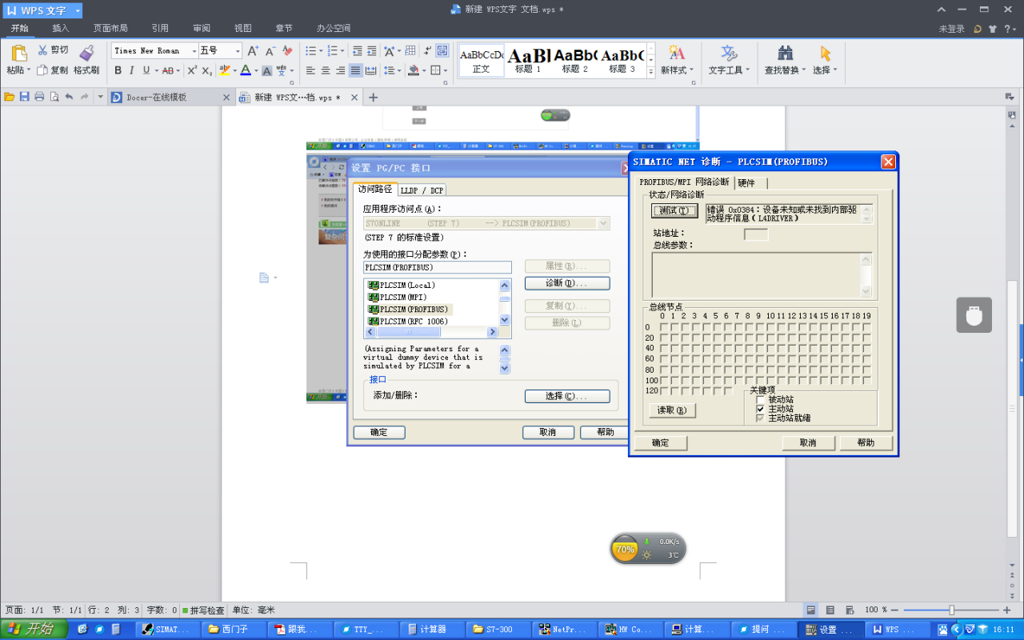Click 读取(R) button
Viewport: 1024px width, 640px height.
pos(671,410)
